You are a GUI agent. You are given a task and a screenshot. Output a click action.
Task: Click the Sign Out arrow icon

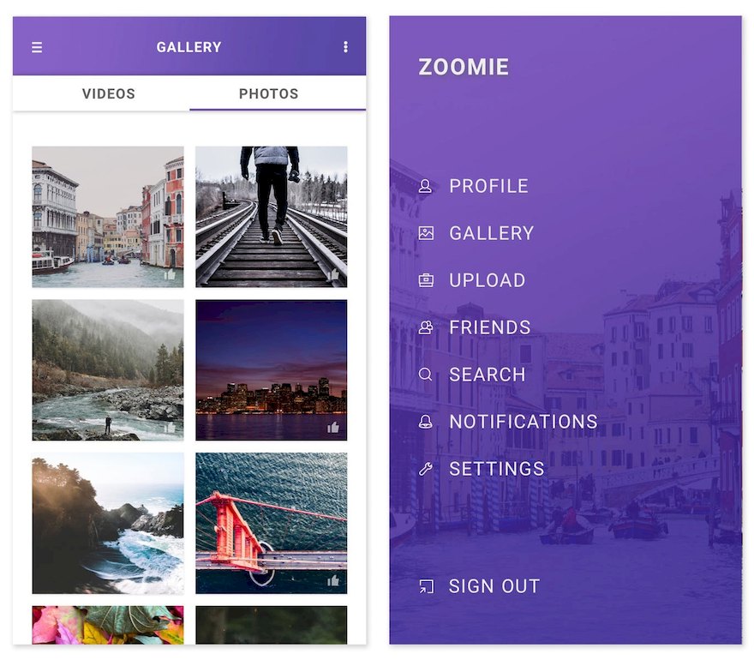(x=426, y=586)
